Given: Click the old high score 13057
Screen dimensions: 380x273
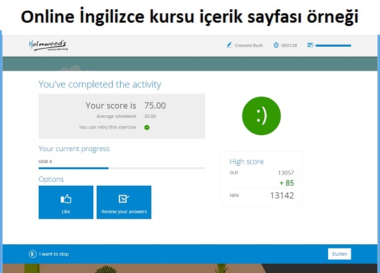Looking at the screenshot, I should (286, 172).
